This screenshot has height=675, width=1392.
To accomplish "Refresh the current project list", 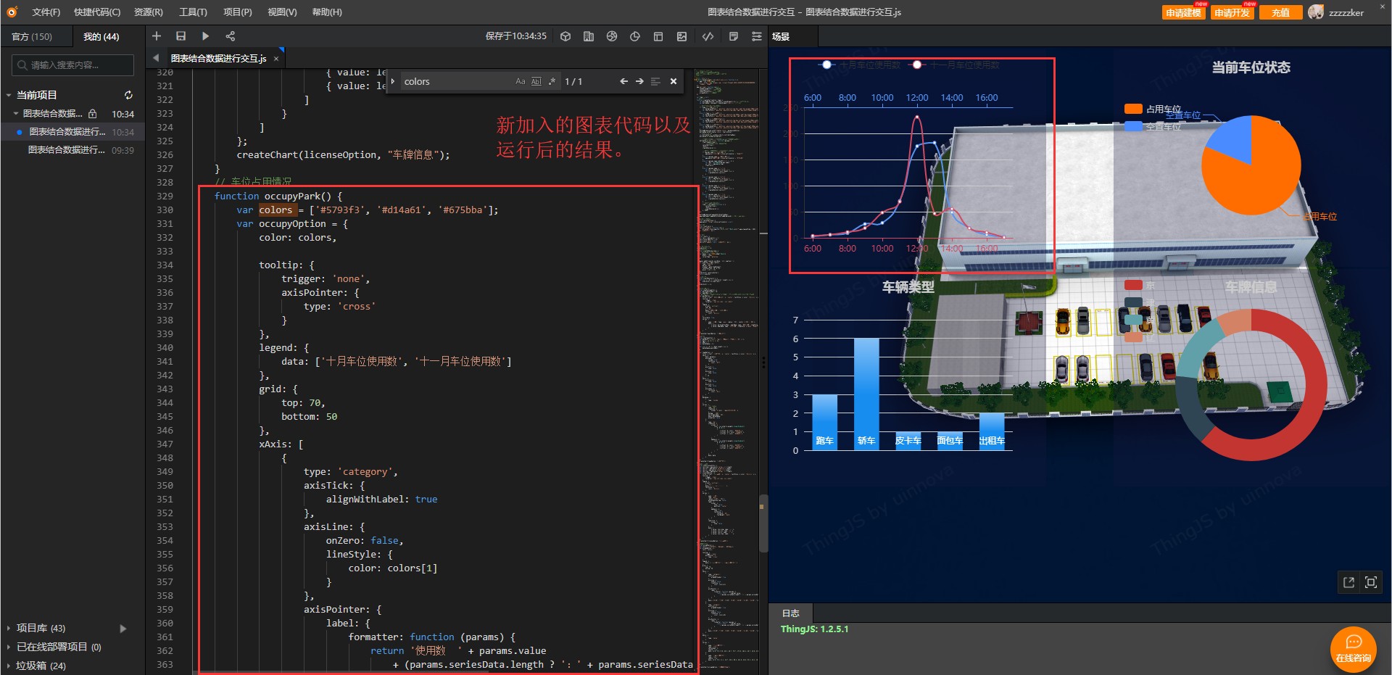I will point(128,95).
